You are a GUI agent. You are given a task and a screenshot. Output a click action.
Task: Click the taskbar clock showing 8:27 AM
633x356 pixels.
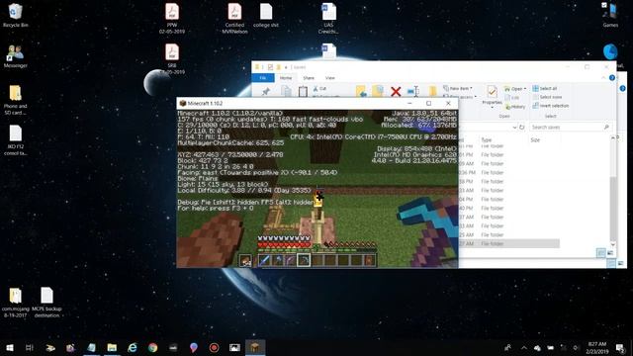(x=597, y=347)
